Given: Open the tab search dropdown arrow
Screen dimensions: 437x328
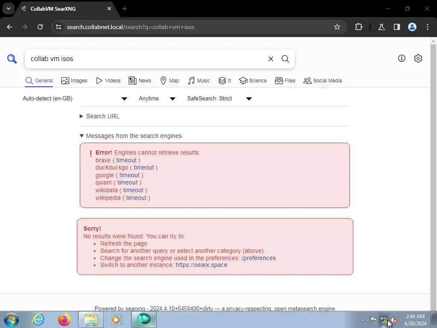Looking at the screenshot, I should 9,9.
